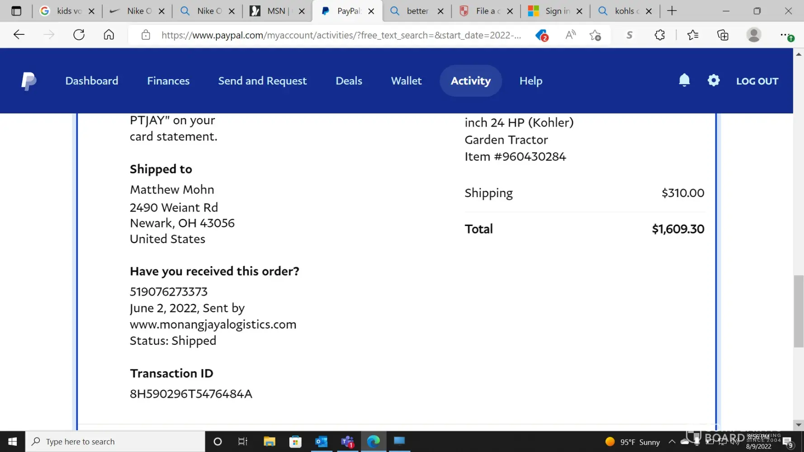
Task: Click the PayPal logo icon
Action: (28, 81)
